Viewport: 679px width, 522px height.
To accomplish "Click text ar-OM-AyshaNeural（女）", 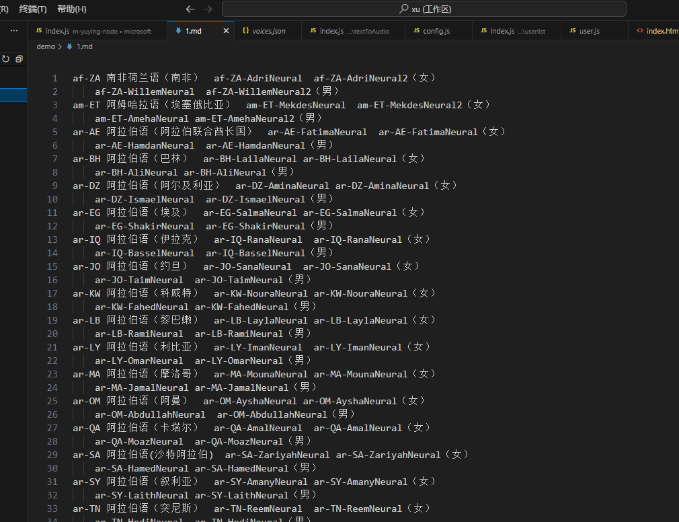I will tap(364, 401).
